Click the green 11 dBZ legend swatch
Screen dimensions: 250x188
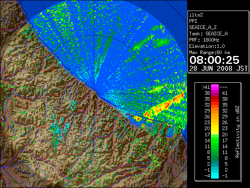tap(215, 146)
